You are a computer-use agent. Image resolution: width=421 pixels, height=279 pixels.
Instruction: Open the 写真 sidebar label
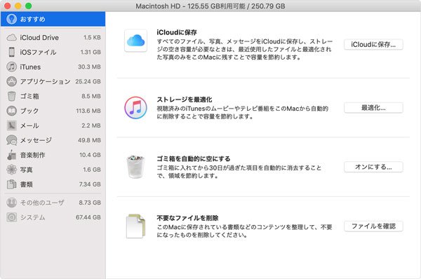27,170
